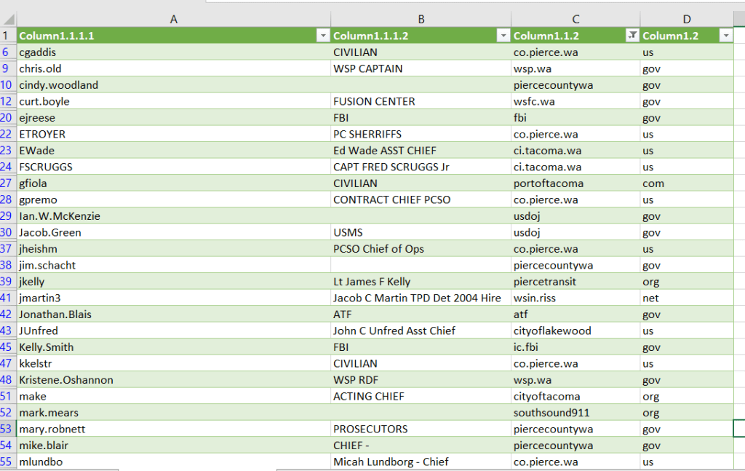Select the Kristene.Oshannon cell
Image resolution: width=745 pixels, height=471 pixels.
click(x=173, y=380)
